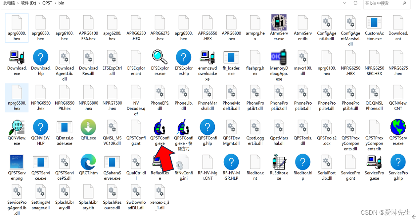
Task: Select the ServiceProgAgentLib.dll file
Action: pyautogui.click(x=17, y=192)
